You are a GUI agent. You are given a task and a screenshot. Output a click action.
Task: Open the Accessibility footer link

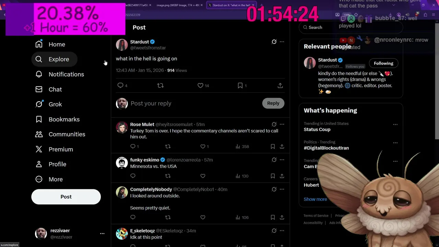pos(313,223)
